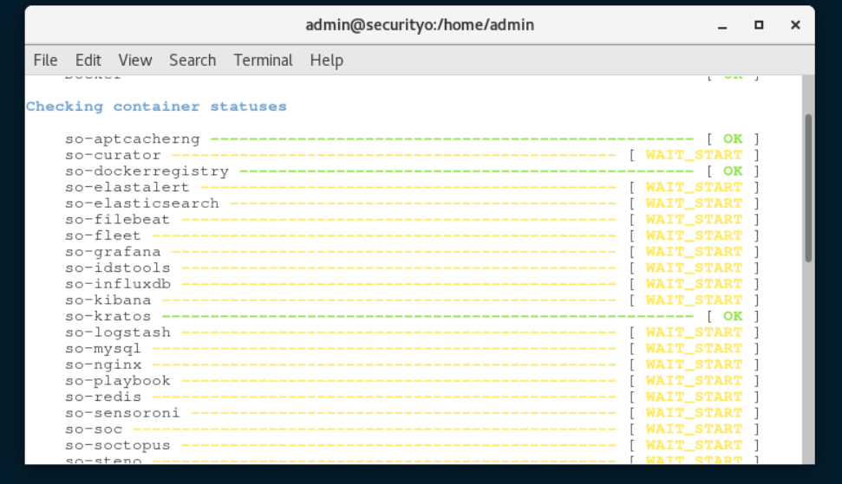Minimize the terminal window
Viewport: 842px width, 484px height.
click(722, 25)
